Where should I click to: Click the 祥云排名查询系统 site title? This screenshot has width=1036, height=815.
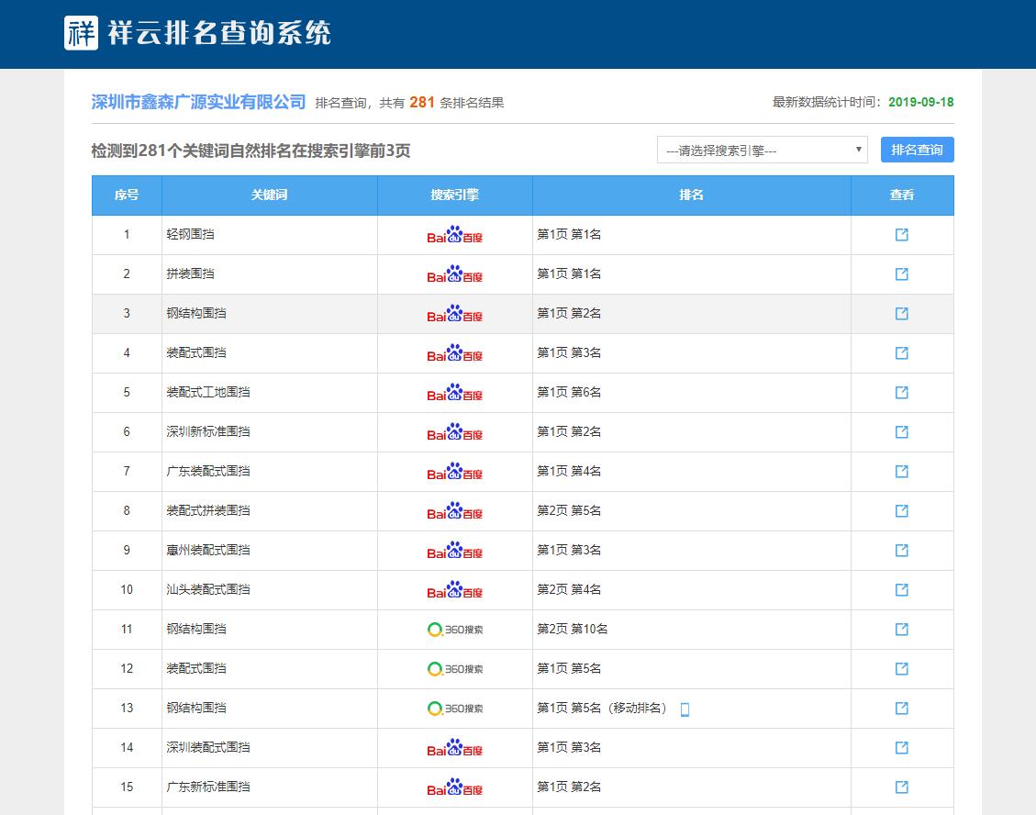(219, 34)
